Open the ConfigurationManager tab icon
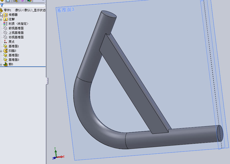The height and width of the screenshot is (164, 230). pos(15,1)
